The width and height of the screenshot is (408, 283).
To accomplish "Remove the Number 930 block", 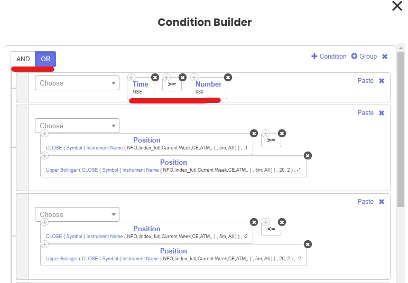I will (x=228, y=77).
